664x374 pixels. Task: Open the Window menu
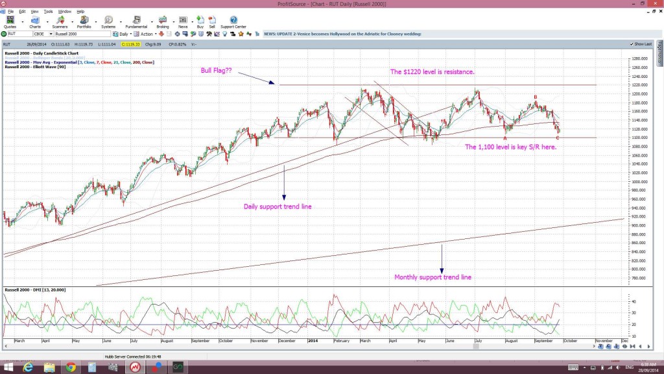pyautogui.click(x=64, y=12)
